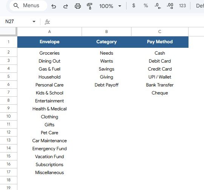Select the Pet Care cell
This screenshot has height=190, width=204.
click(x=49, y=132)
